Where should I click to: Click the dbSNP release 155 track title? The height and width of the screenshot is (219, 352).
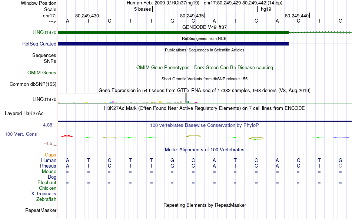coord(205,79)
